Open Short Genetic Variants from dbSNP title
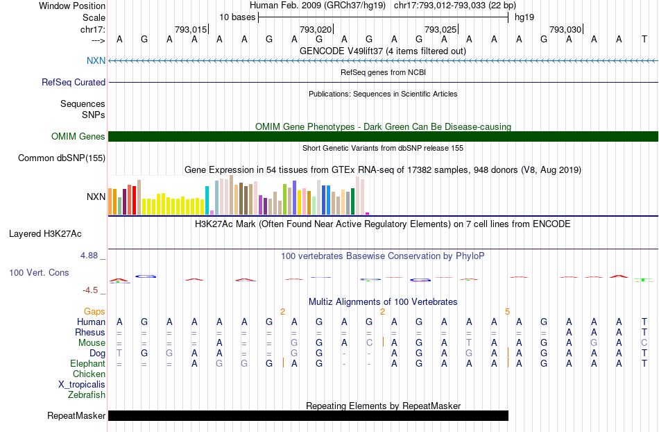Viewport: 659px width, 432px height. [x=383, y=148]
